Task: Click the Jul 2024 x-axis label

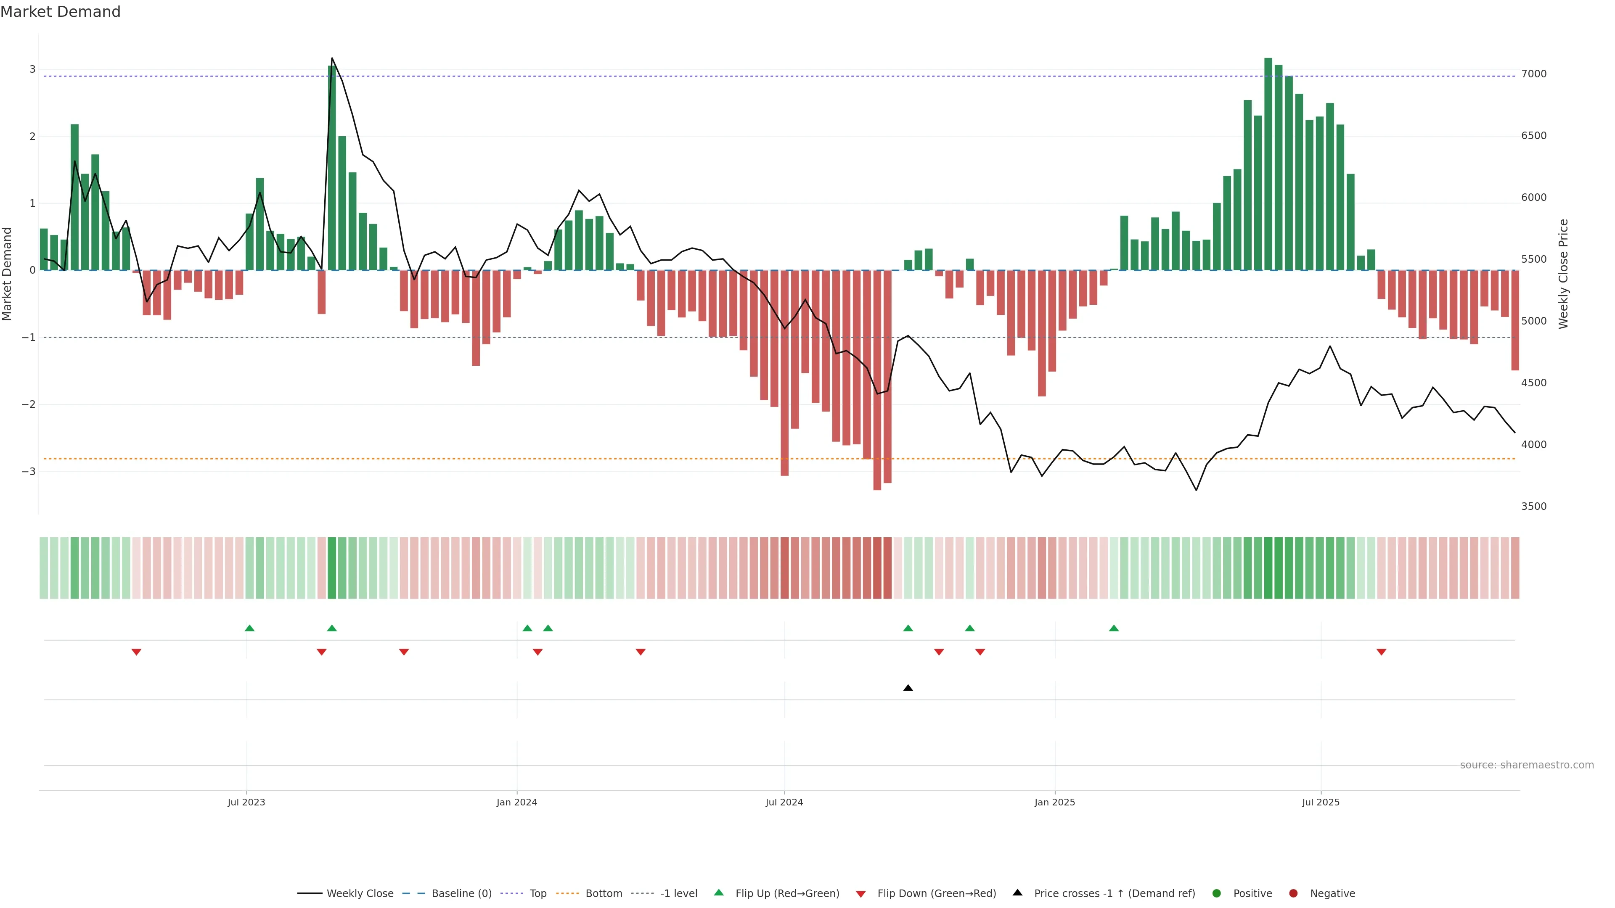Action: 784,802
